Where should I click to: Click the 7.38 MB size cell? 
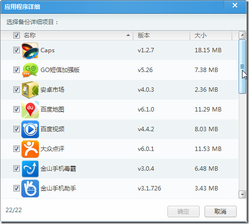coord(207,70)
